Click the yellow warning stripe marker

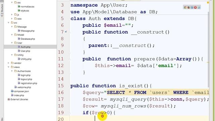click(208, 62)
